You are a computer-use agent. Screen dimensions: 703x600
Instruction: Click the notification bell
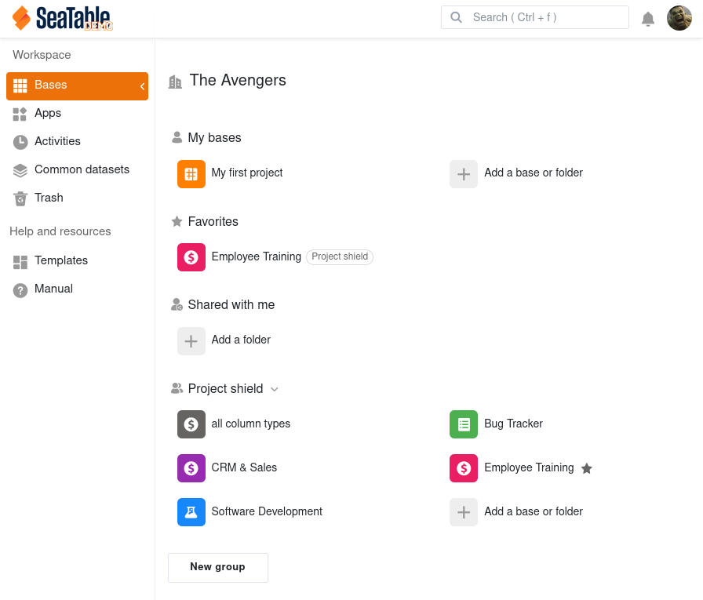click(648, 18)
